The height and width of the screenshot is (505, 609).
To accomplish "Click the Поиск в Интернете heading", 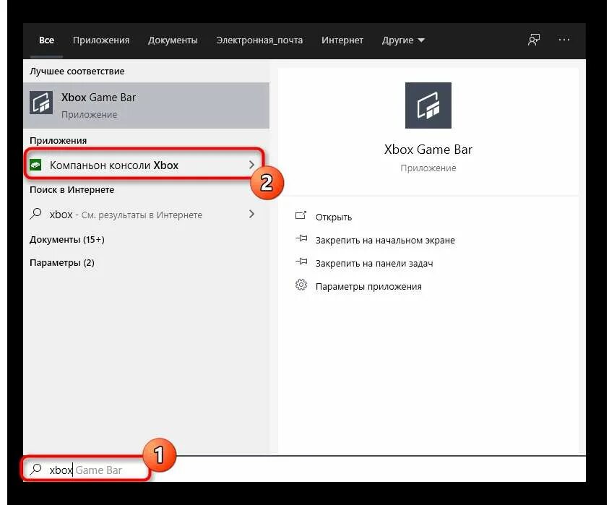I will (x=72, y=190).
